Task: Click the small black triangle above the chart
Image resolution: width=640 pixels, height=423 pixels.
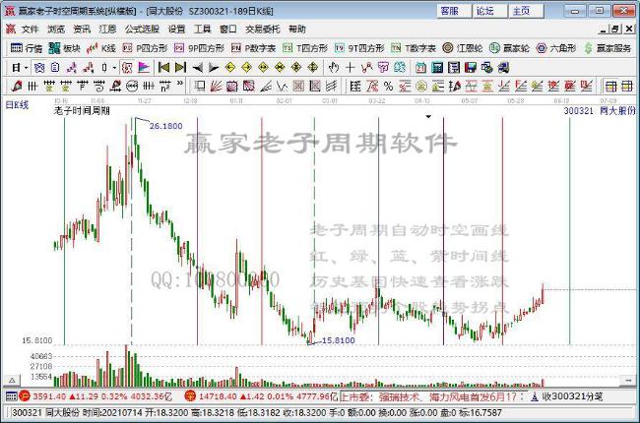Action: 428,117
